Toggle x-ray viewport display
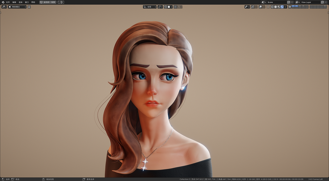 [x=268, y=7]
